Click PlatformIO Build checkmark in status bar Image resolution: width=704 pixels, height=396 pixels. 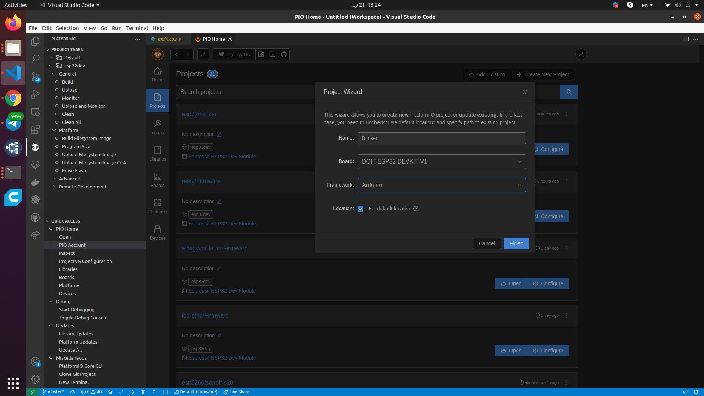click(x=121, y=392)
